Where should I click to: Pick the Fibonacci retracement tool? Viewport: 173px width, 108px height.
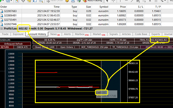tap(144, 1)
